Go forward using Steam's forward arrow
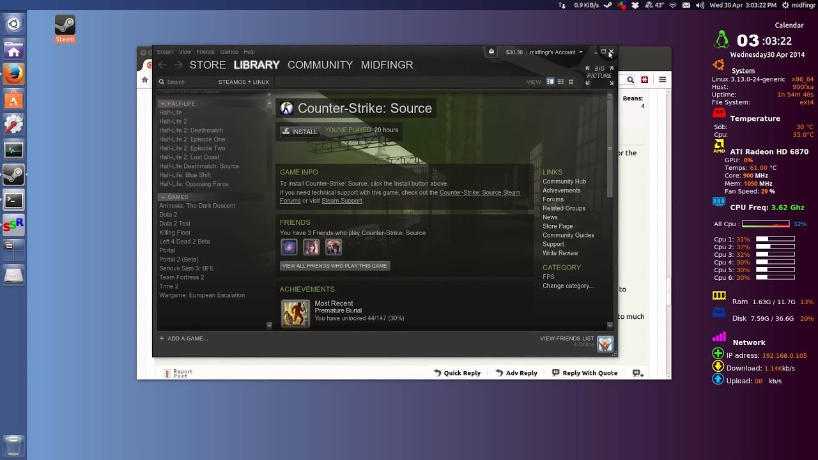 click(x=178, y=65)
